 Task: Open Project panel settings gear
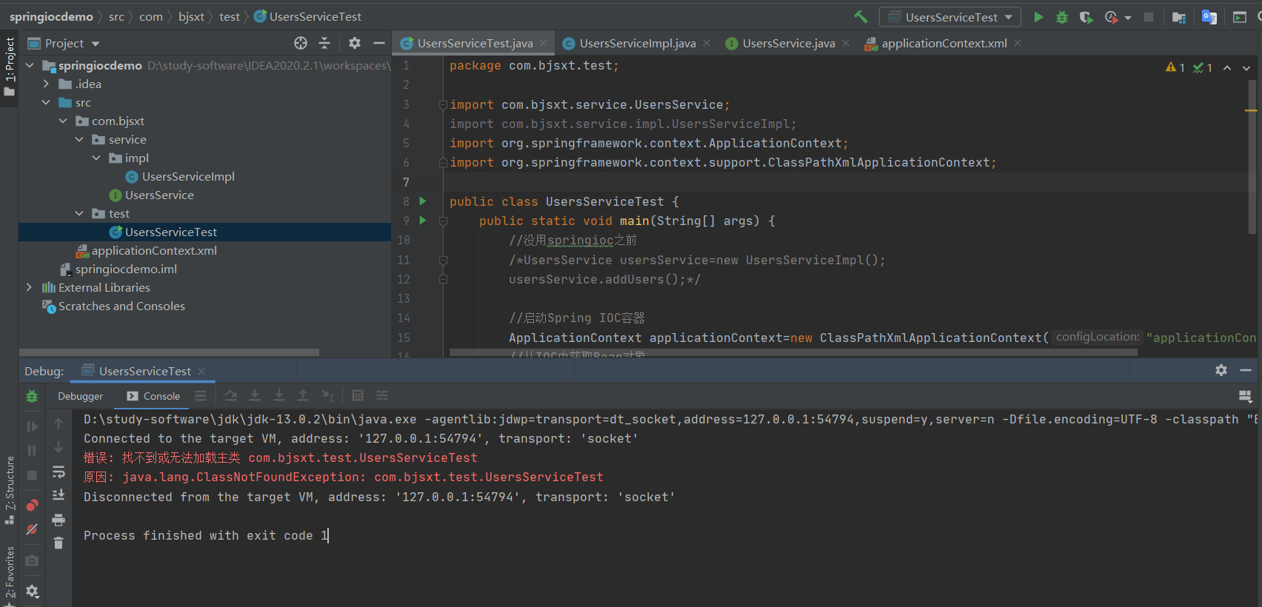355,43
